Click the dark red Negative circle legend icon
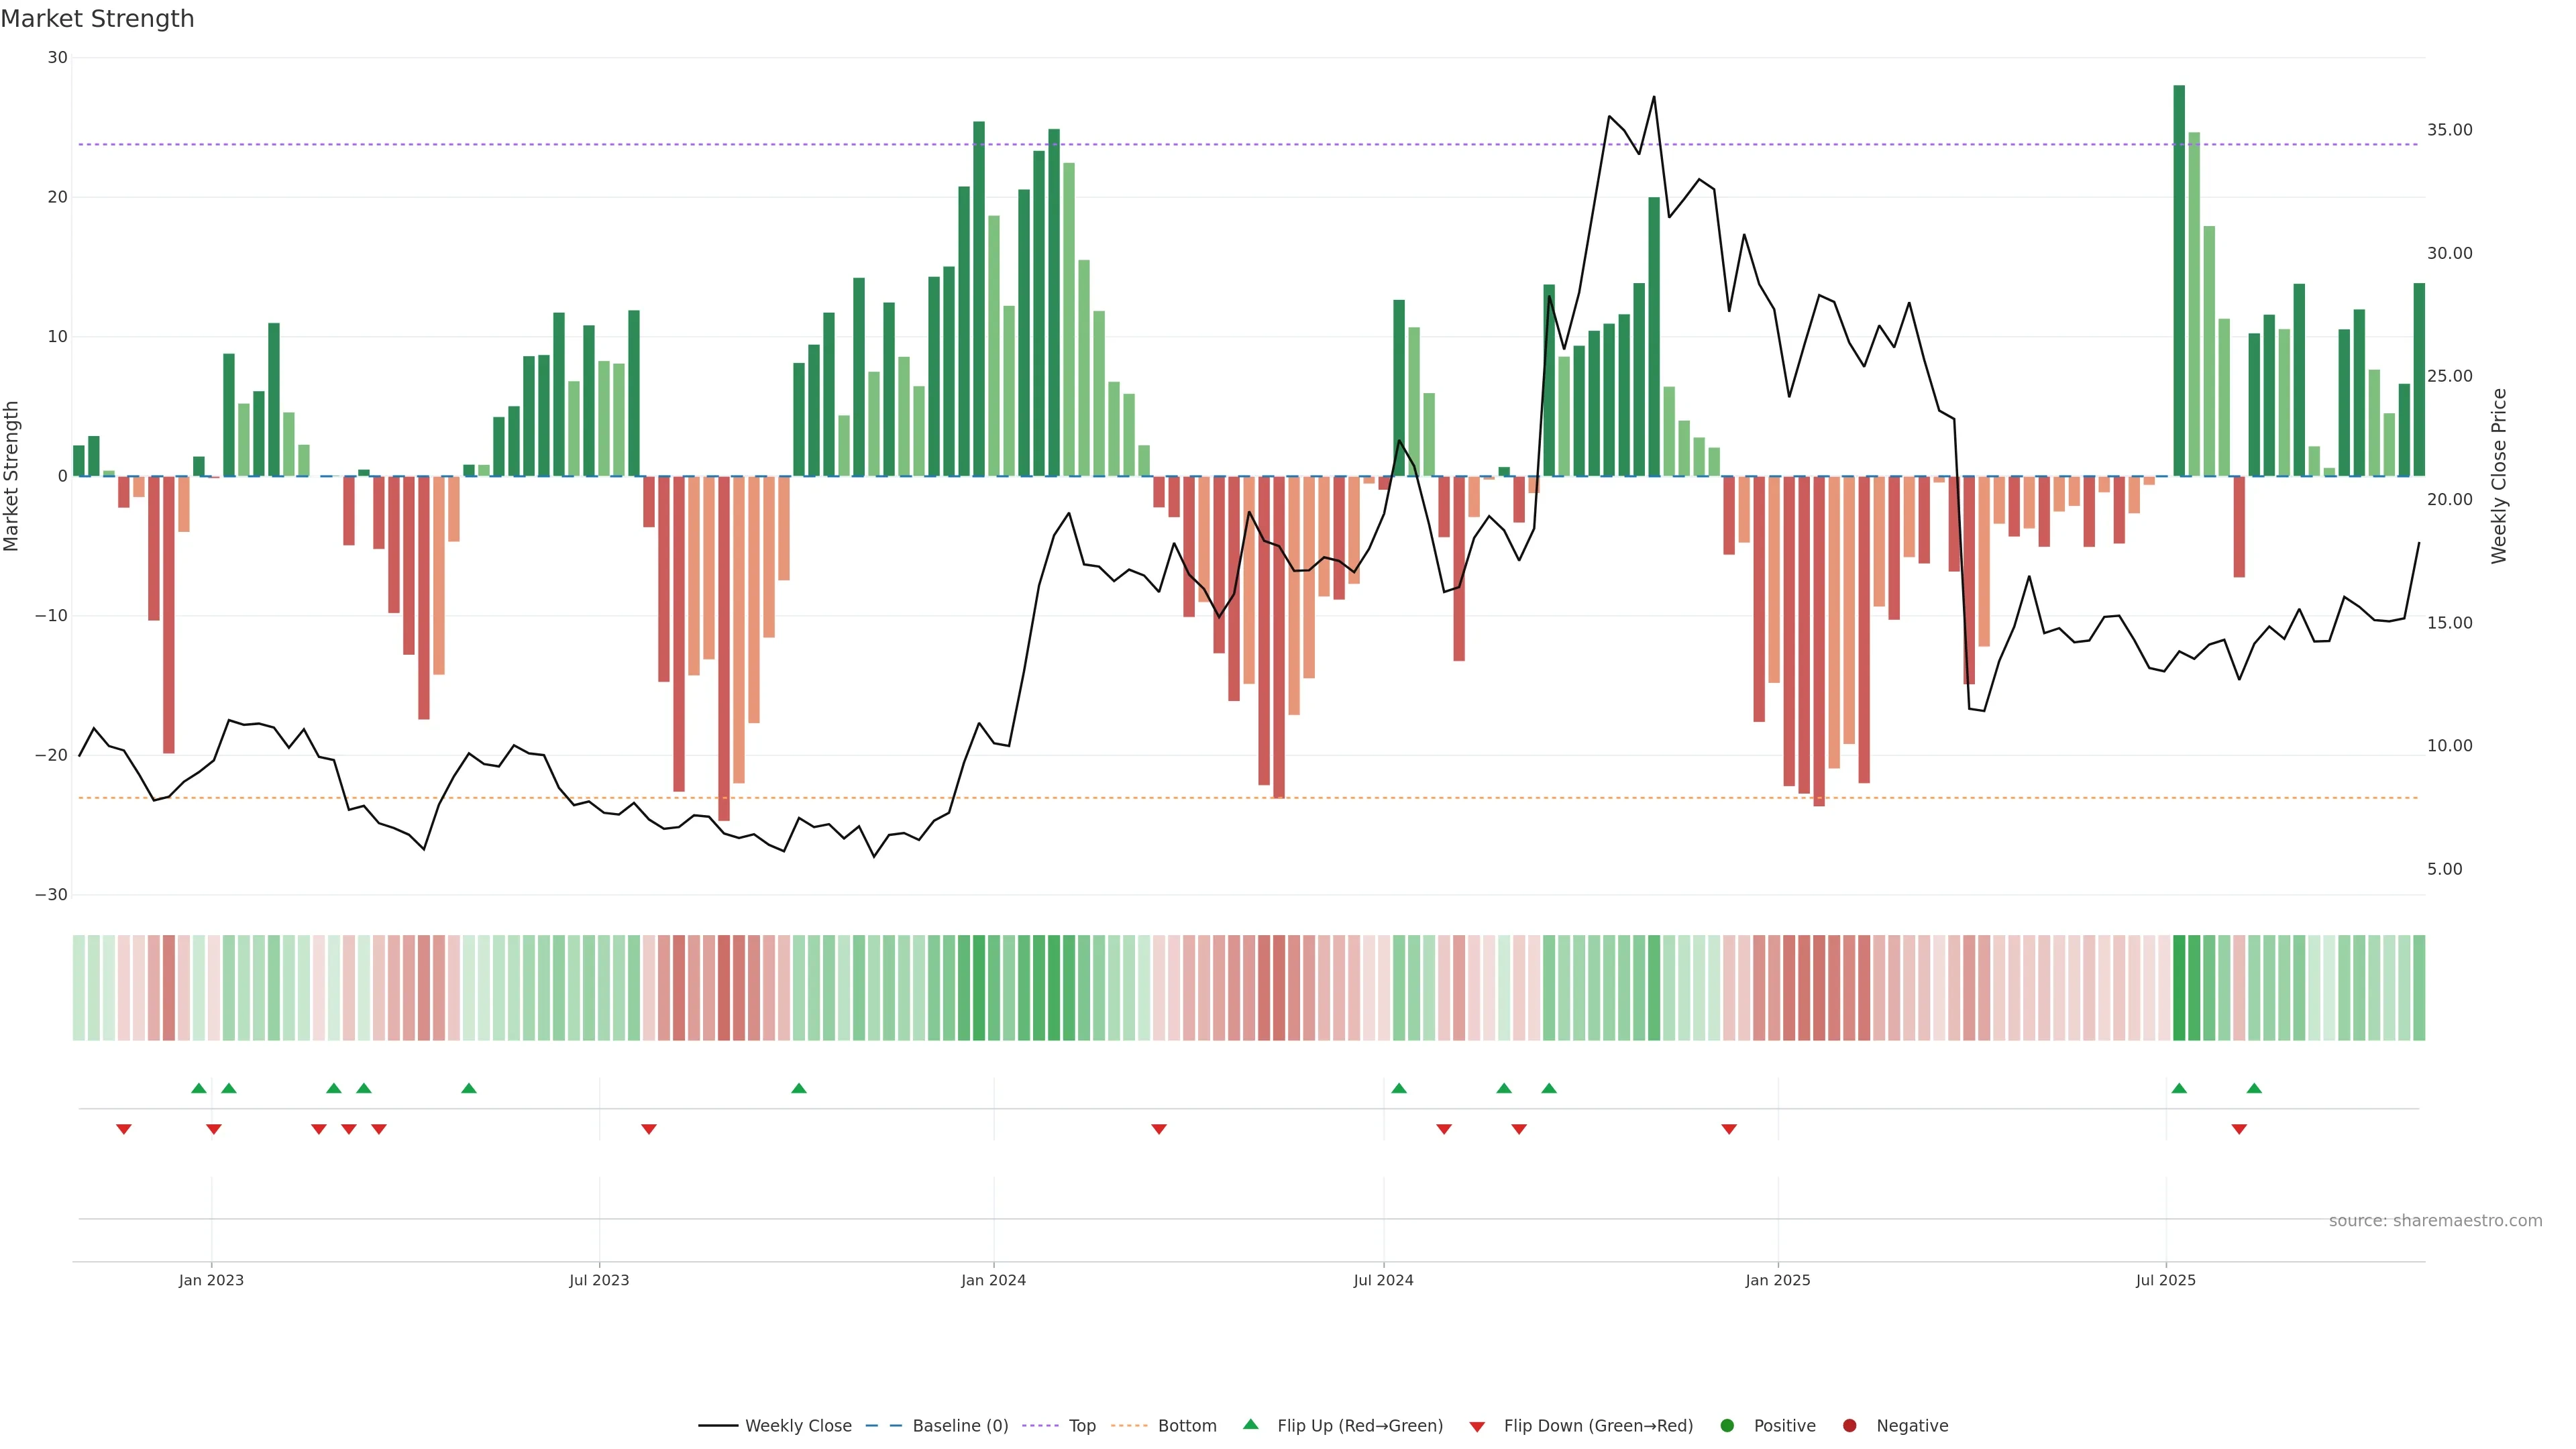 (1849, 1426)
